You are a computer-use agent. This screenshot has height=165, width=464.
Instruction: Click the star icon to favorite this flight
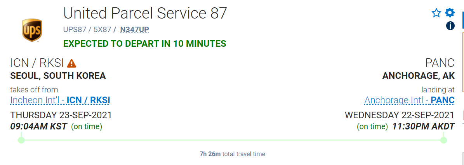coord(436,13)
